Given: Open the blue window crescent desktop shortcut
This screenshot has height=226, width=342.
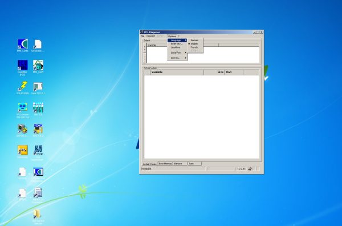Looking at the screenshot, I should pyautogui.click(x=38, y=175).
